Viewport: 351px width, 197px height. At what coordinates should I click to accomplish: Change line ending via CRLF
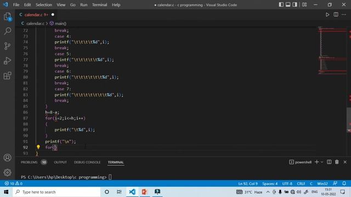click(301, 184)
